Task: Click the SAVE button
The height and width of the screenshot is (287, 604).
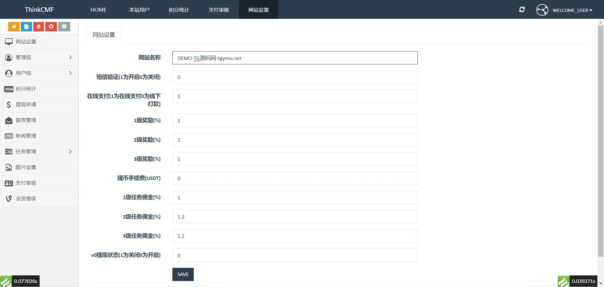Action: pos(183,274)
